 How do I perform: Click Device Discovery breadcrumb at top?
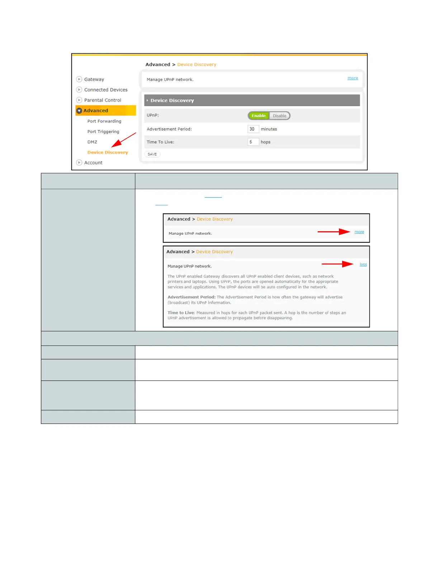pos(197,65)
